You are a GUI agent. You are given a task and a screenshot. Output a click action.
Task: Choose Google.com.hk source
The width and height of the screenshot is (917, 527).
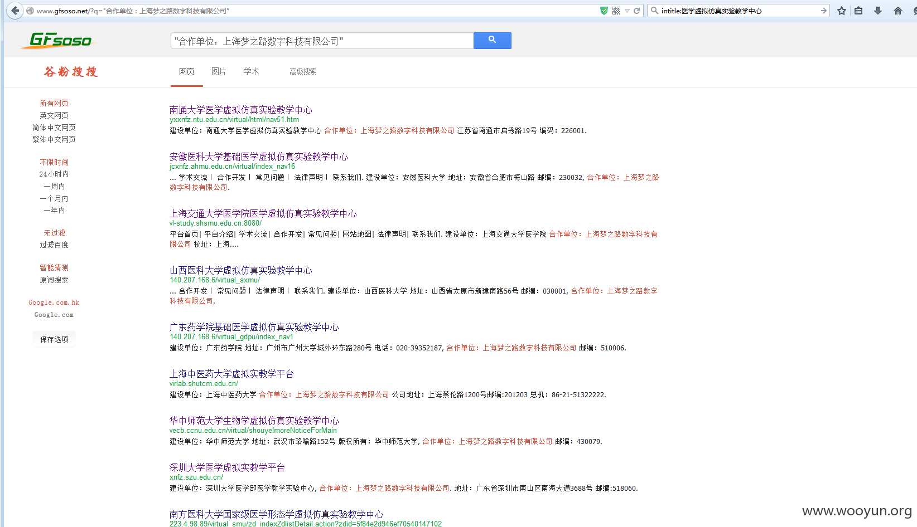point(54,302)
